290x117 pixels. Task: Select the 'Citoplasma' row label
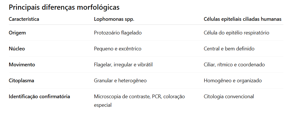pos(21,81)
